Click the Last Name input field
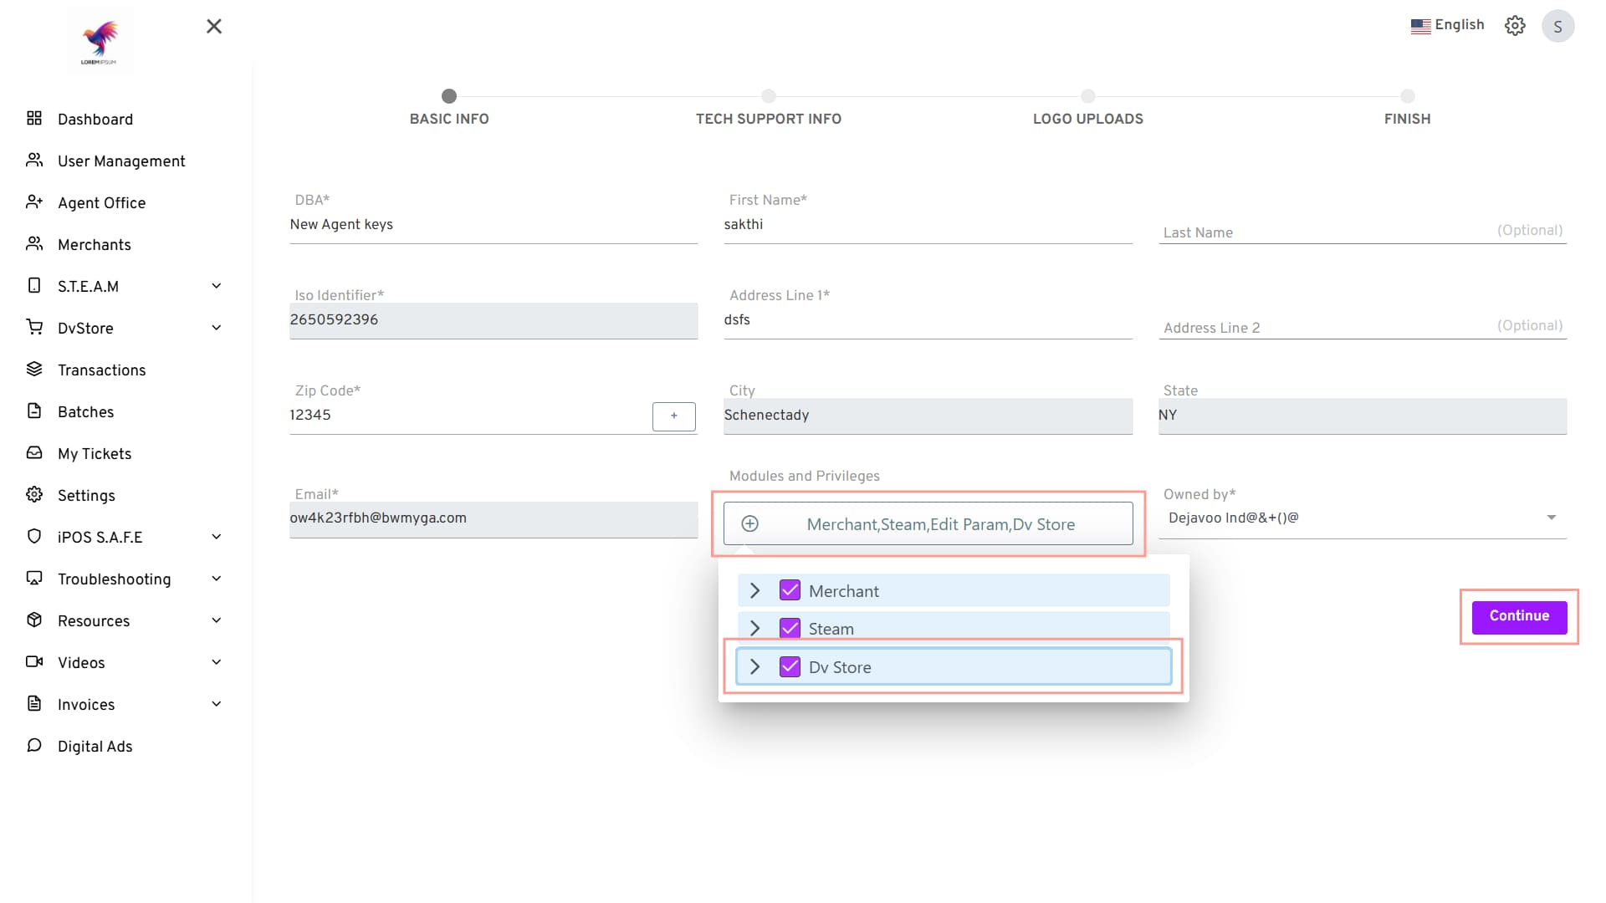The image size is (1606, 903). 1362,232
